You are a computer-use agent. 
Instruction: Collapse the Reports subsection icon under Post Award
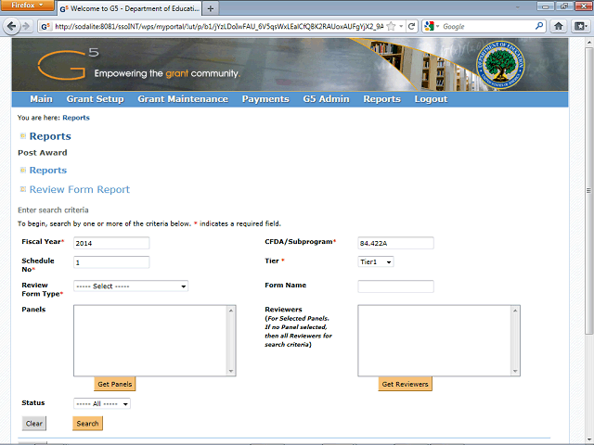23,171
